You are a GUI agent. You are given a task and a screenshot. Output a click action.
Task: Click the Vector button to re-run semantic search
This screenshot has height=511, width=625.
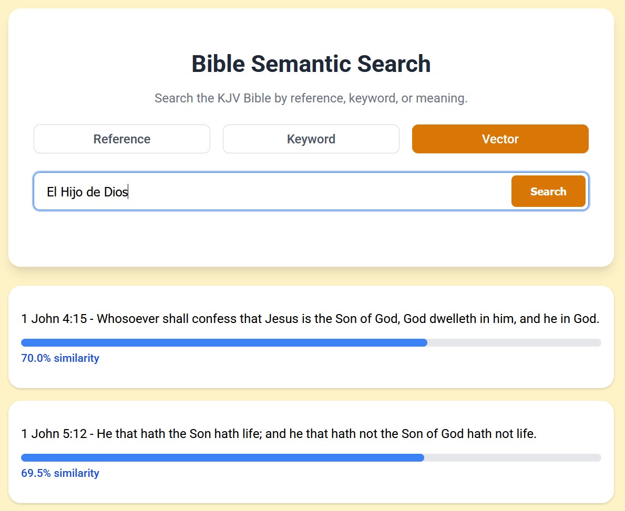[500, 139]
